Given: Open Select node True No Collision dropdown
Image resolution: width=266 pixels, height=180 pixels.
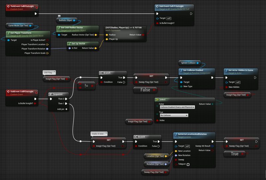Looking at the screenshot, I should click(174, 115).
